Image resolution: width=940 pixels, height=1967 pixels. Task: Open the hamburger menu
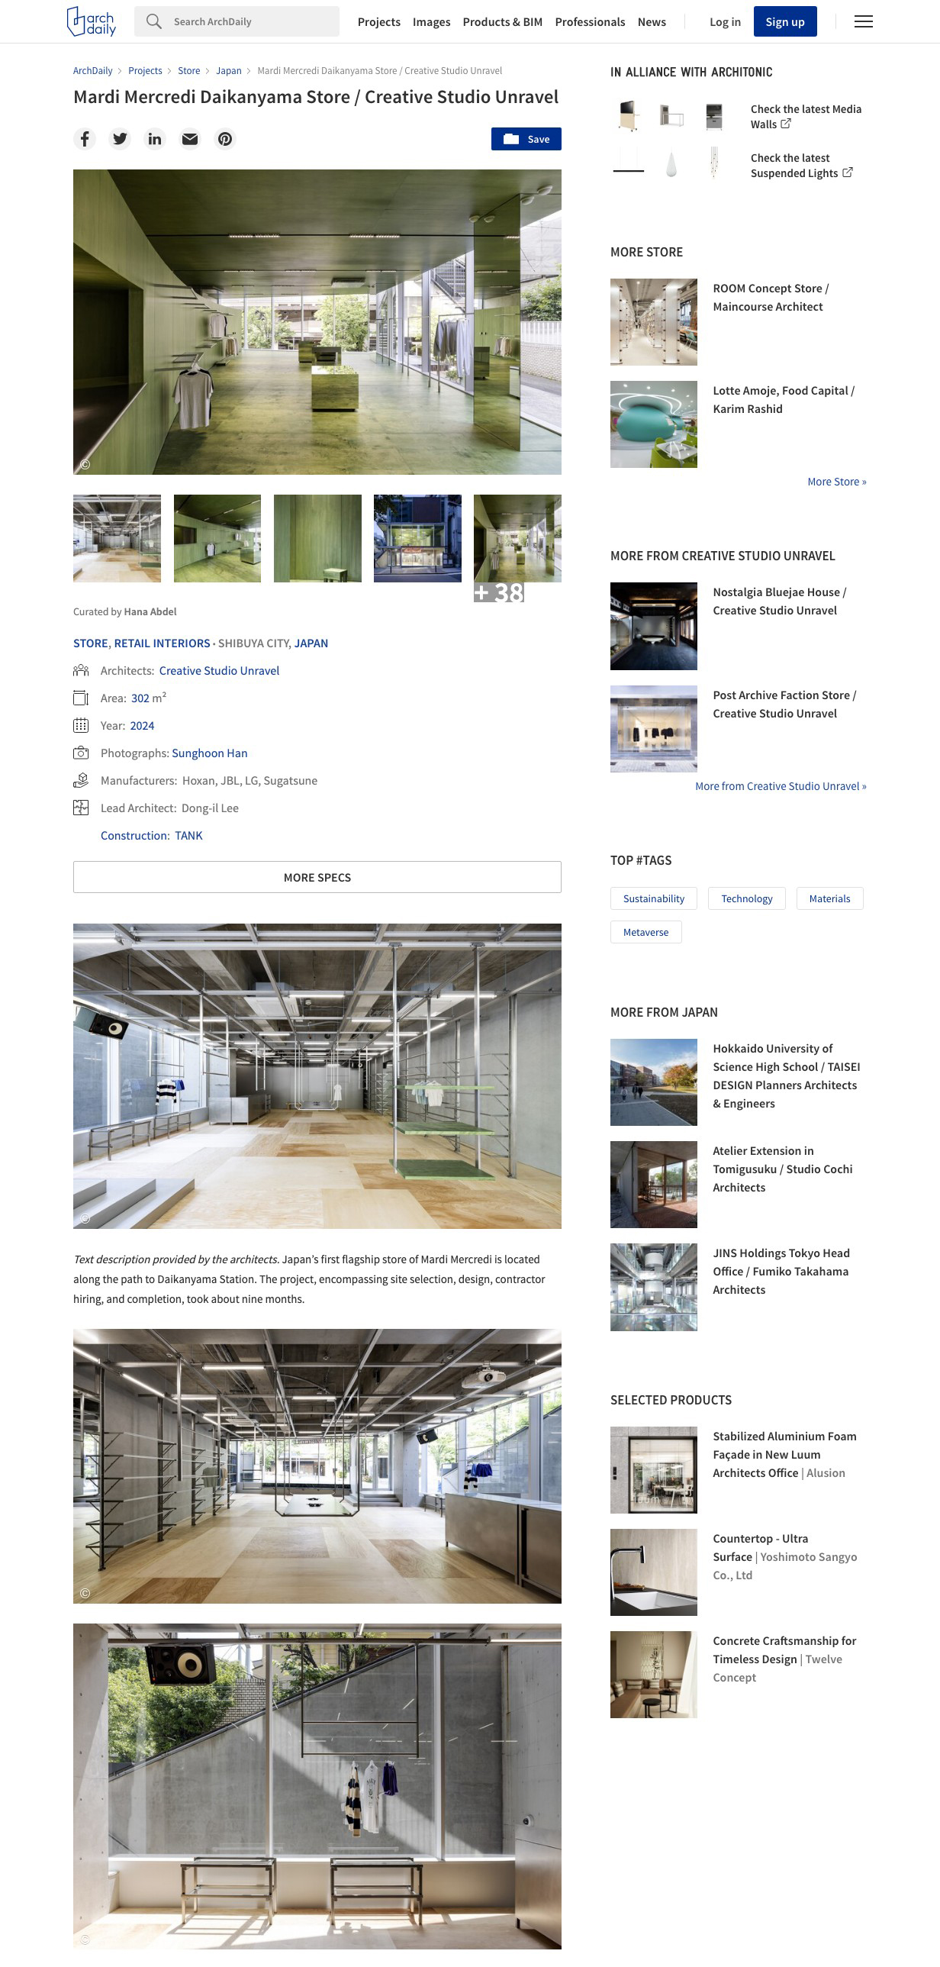863,21
